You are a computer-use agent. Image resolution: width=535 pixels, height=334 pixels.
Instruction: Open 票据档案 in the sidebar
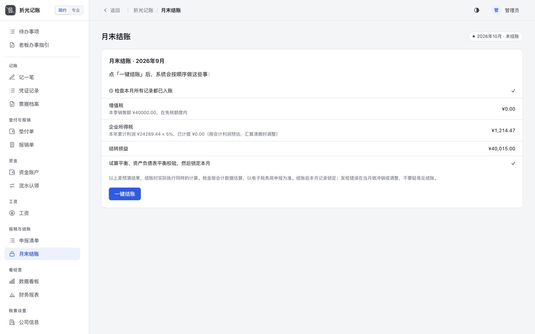[42, 104]
